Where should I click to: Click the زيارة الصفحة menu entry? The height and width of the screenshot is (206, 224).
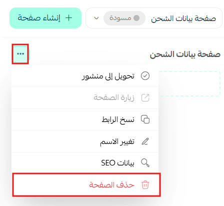(x=85, y=97)
